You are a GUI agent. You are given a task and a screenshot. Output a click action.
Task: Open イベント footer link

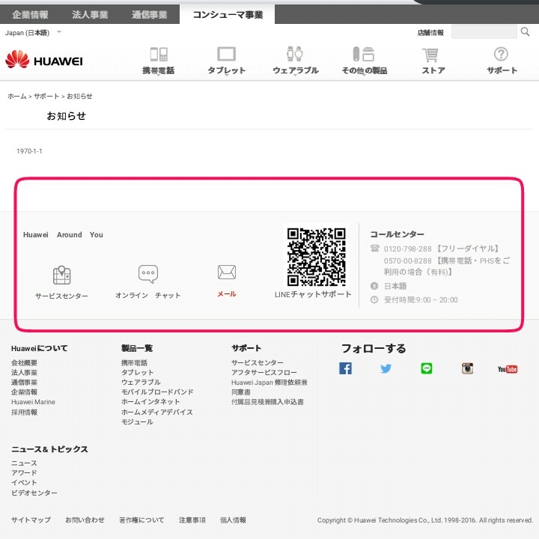[24, 483]
